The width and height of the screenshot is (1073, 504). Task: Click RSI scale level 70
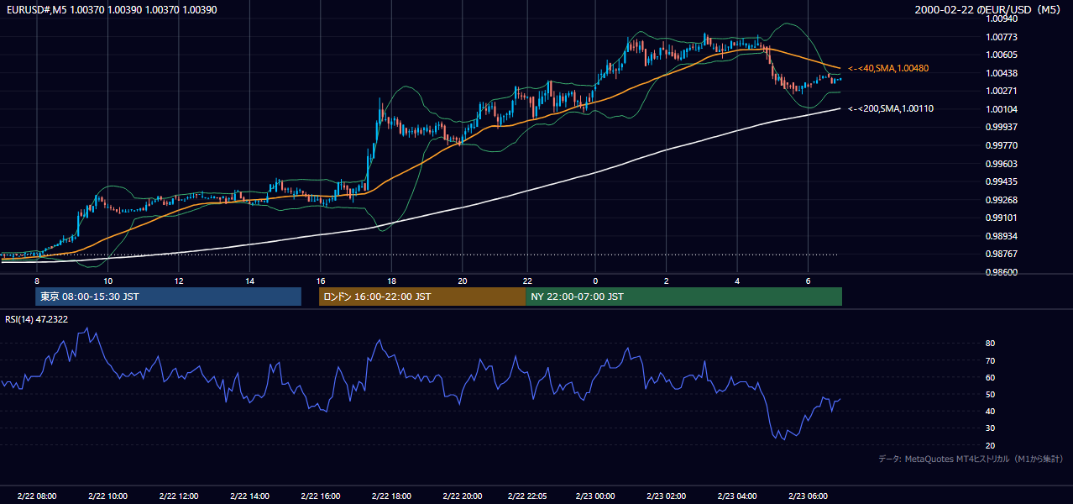(x=991, y=360)
